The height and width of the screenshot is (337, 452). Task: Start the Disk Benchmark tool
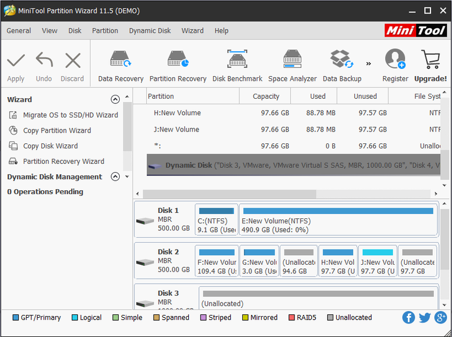coord(237,66)
